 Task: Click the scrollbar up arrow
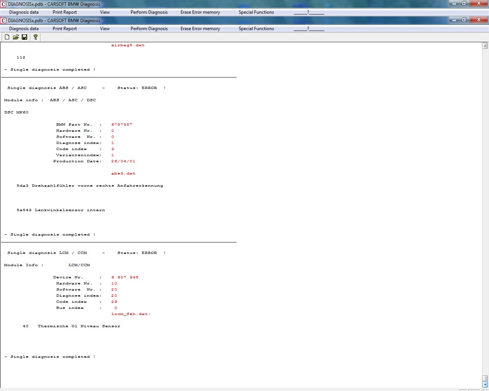(x=485, y=46)
